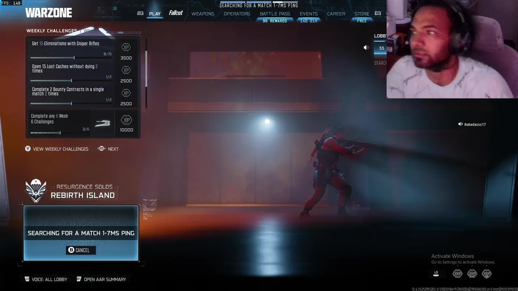Open the EVENTS tab

coord(308,14)
